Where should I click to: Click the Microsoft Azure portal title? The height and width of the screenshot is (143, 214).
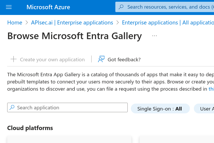(48, 7)
